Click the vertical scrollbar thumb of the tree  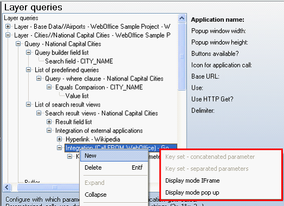click(182, 57)
